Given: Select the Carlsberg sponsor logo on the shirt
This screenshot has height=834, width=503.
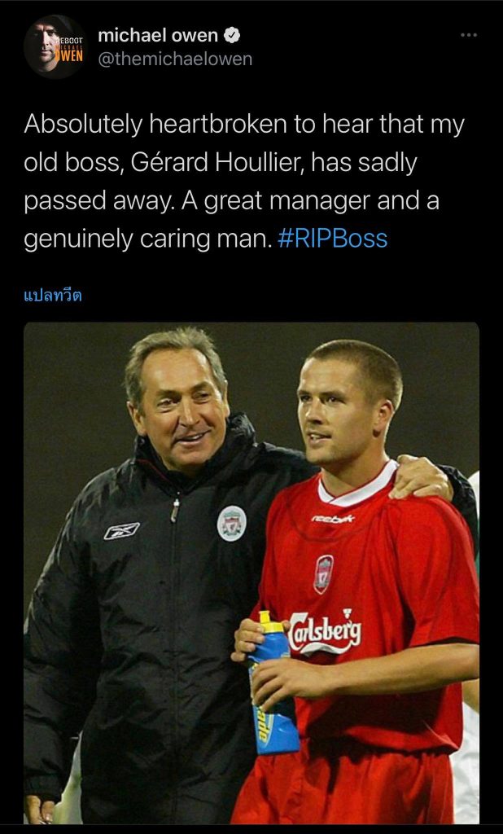Looking at the screenshot, I should pos(325,631).
